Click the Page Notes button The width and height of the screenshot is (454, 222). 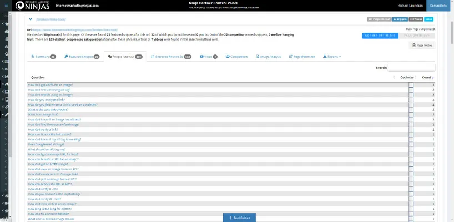[x=421, y=46]
